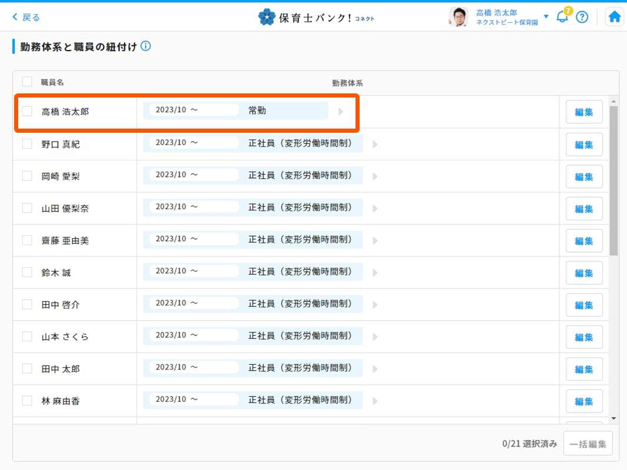Click the scroll down arrow of list scrollbar
Image resolution: width=627 pixels, height=470 pixels.
[613, 418]
